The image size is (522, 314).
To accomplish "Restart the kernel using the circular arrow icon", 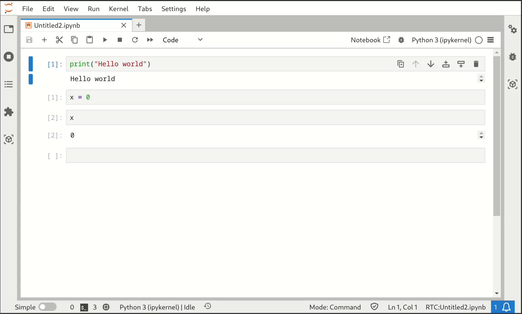I will [x=135, y=40].
